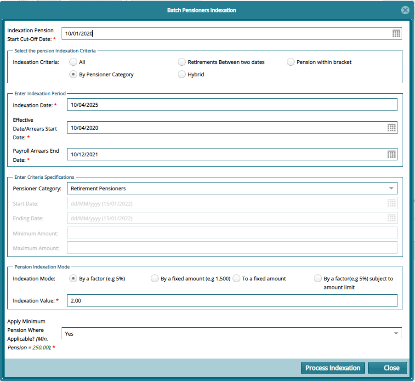Open calendar for Indexation Pension Start Cut-Off Date
Viewport: 415px width, 382px height.
pos(396,33)
